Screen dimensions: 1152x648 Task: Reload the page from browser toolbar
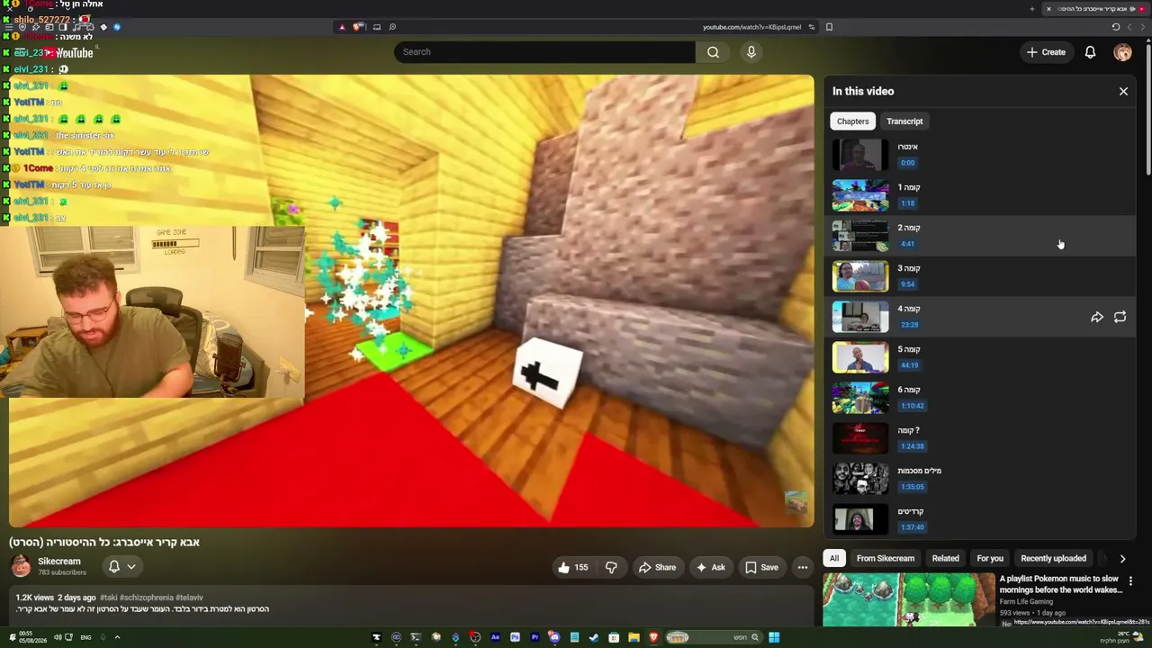[x=1116, y=27]
